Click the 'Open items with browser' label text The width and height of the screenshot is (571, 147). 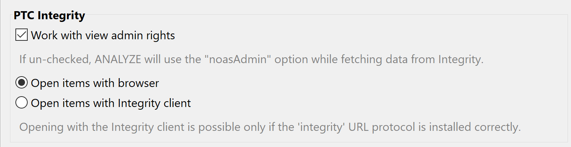pos(95,83)
